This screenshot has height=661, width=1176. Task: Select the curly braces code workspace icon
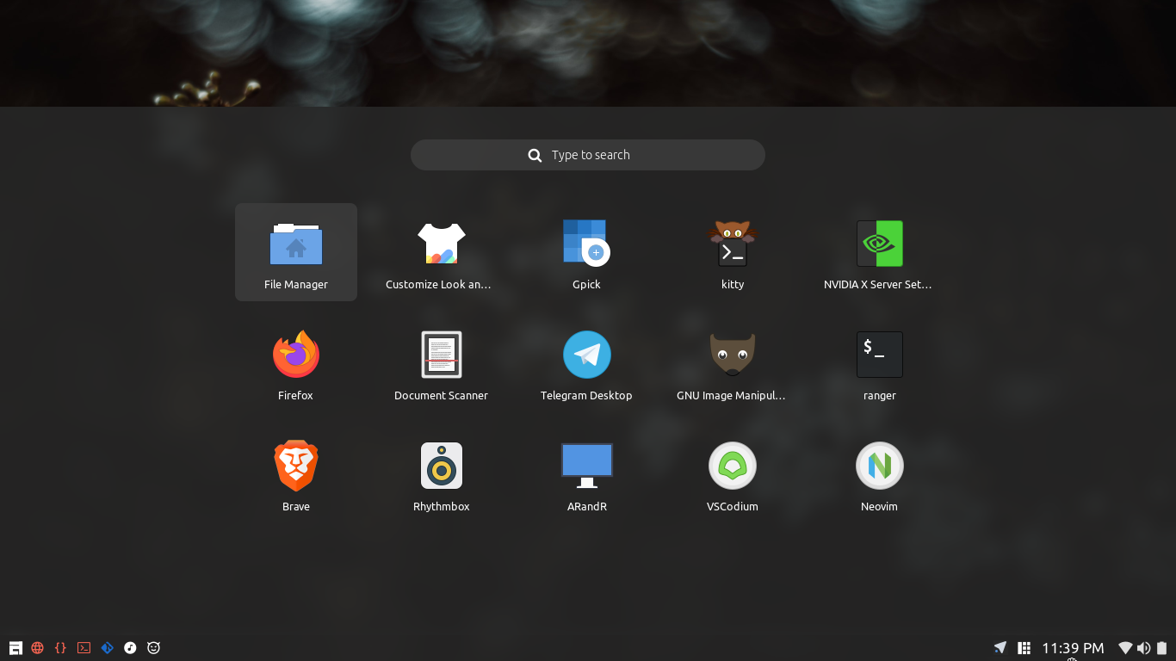point(60,648)
